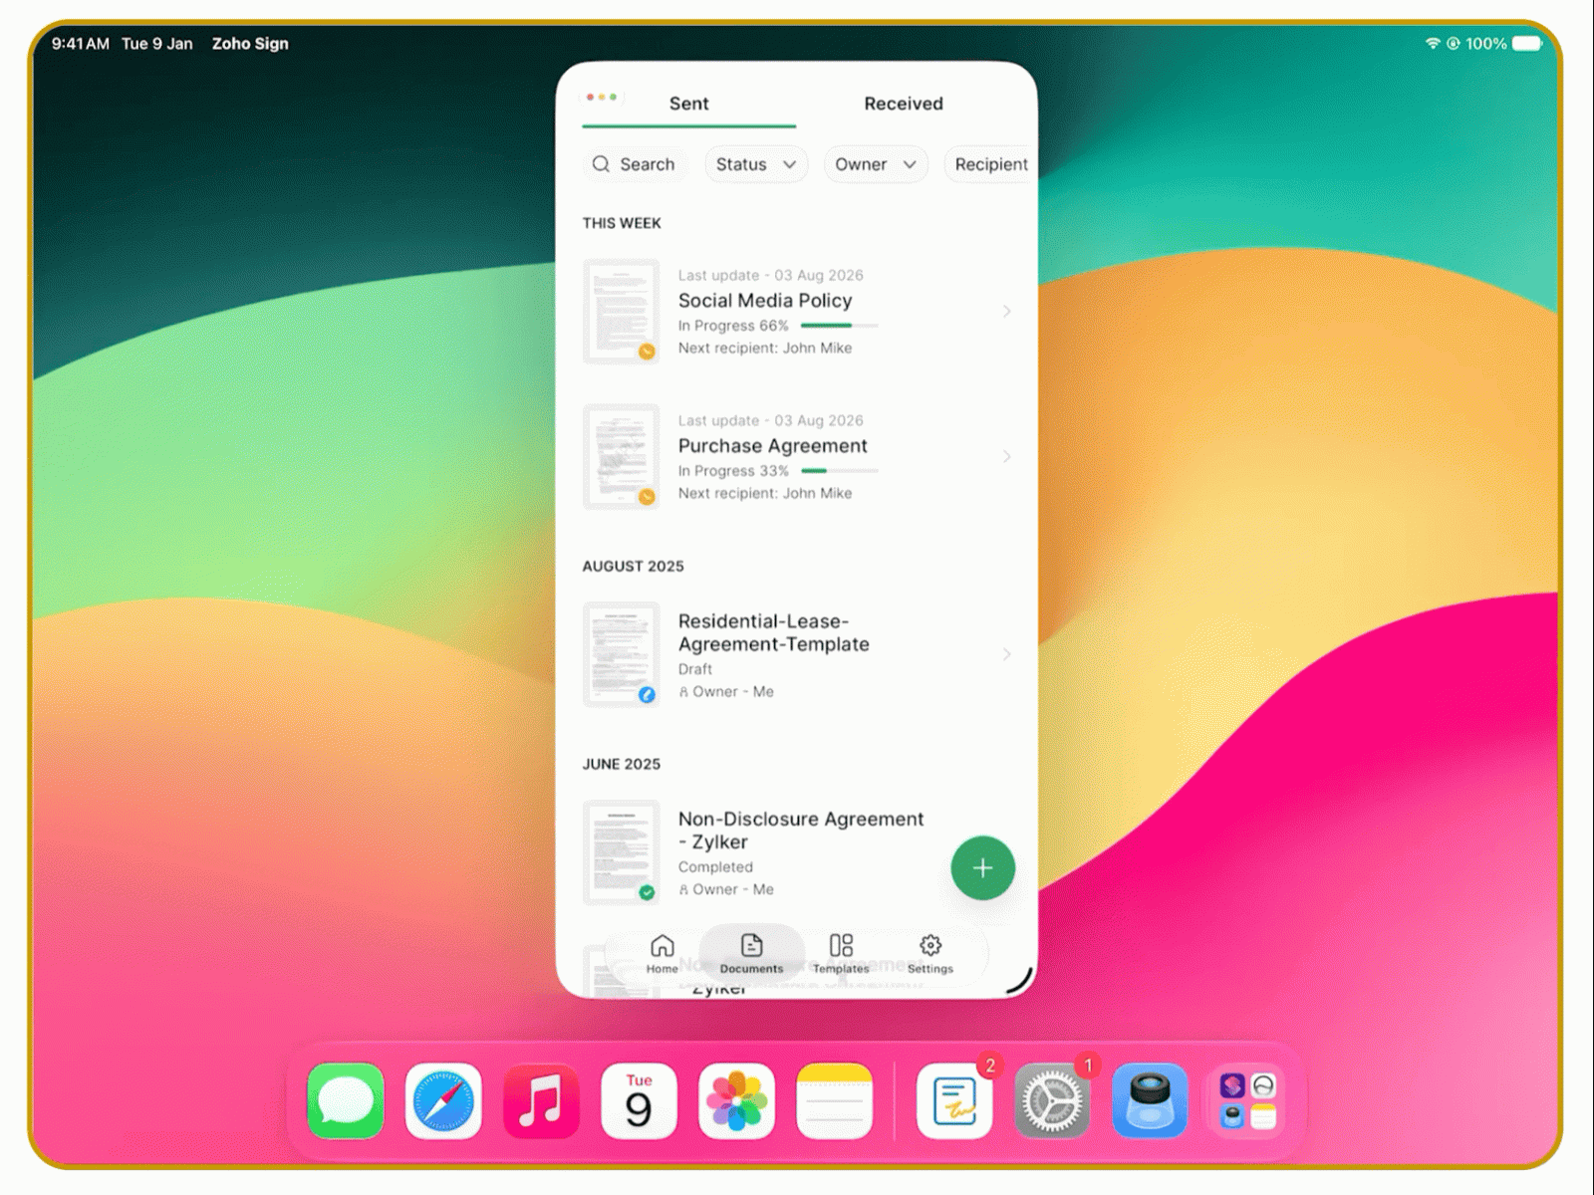Screen dimensions: 1594x1195
Task: Click the Wi-Fi status icon
Action: click(1433, 44)
